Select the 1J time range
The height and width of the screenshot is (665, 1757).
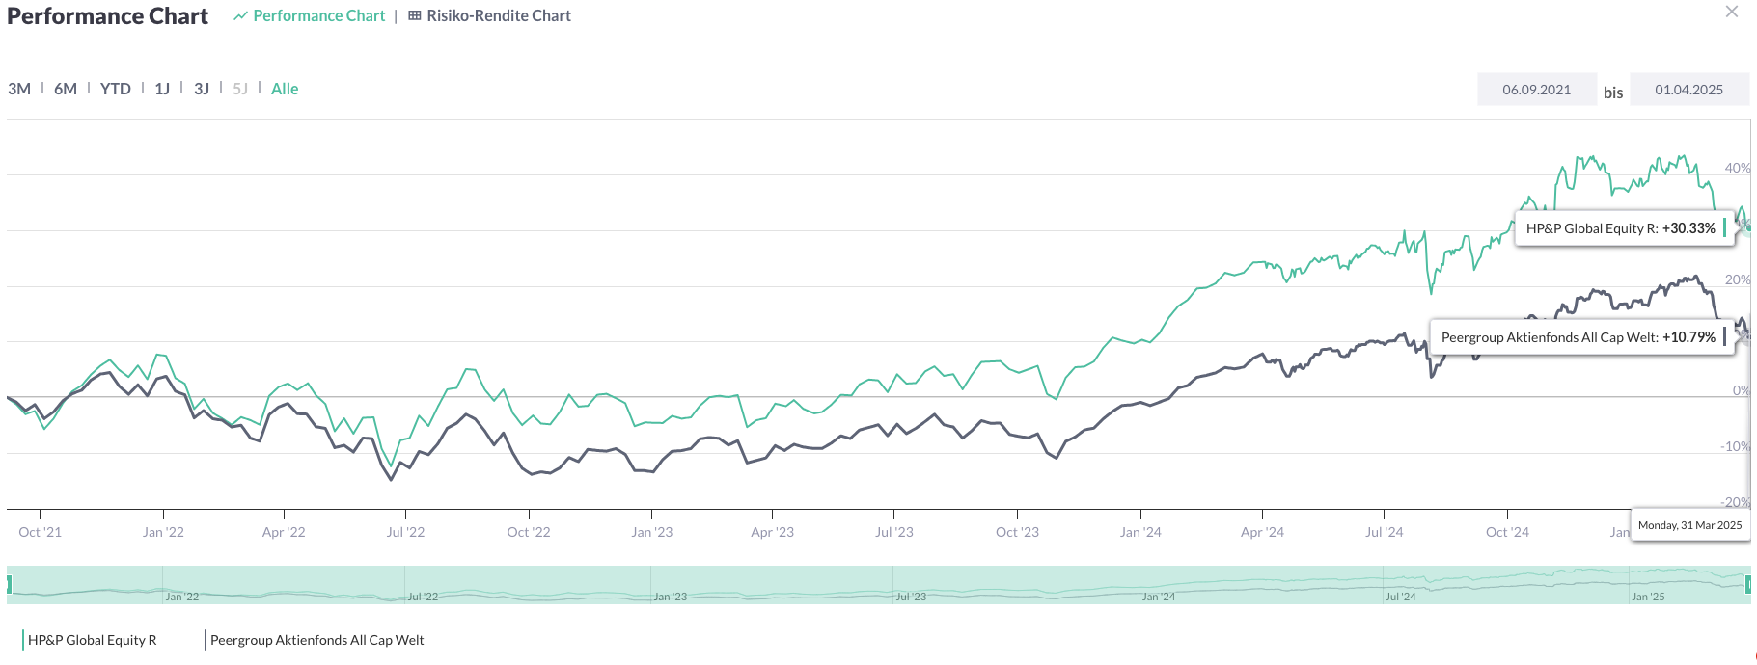point(162,89)
